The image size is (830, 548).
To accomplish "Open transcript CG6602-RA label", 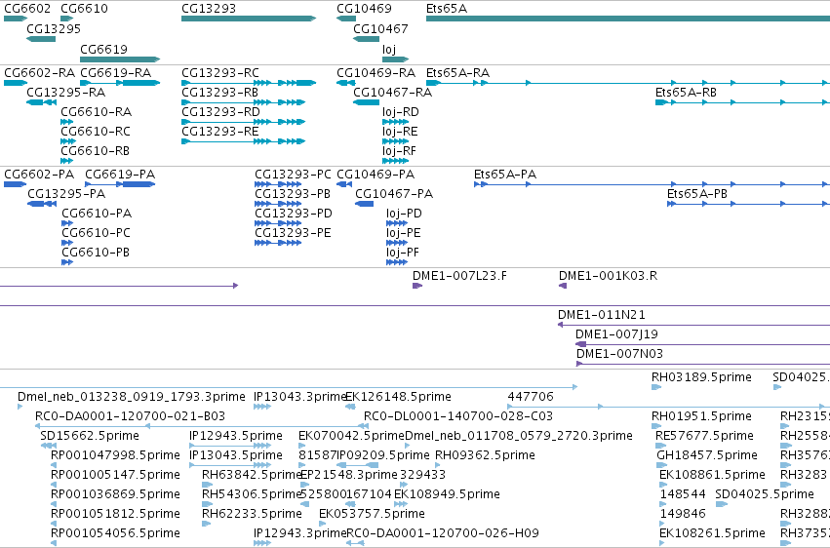I will [x=39, y=72].
